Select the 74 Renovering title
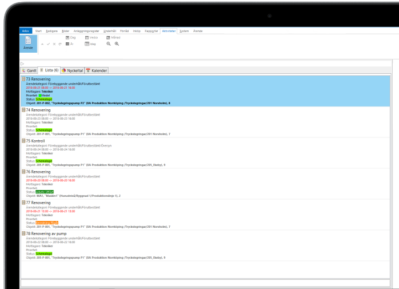399x289 pixels. pos(38,110)
